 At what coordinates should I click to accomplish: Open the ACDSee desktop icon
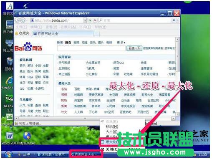pos(9,103)
